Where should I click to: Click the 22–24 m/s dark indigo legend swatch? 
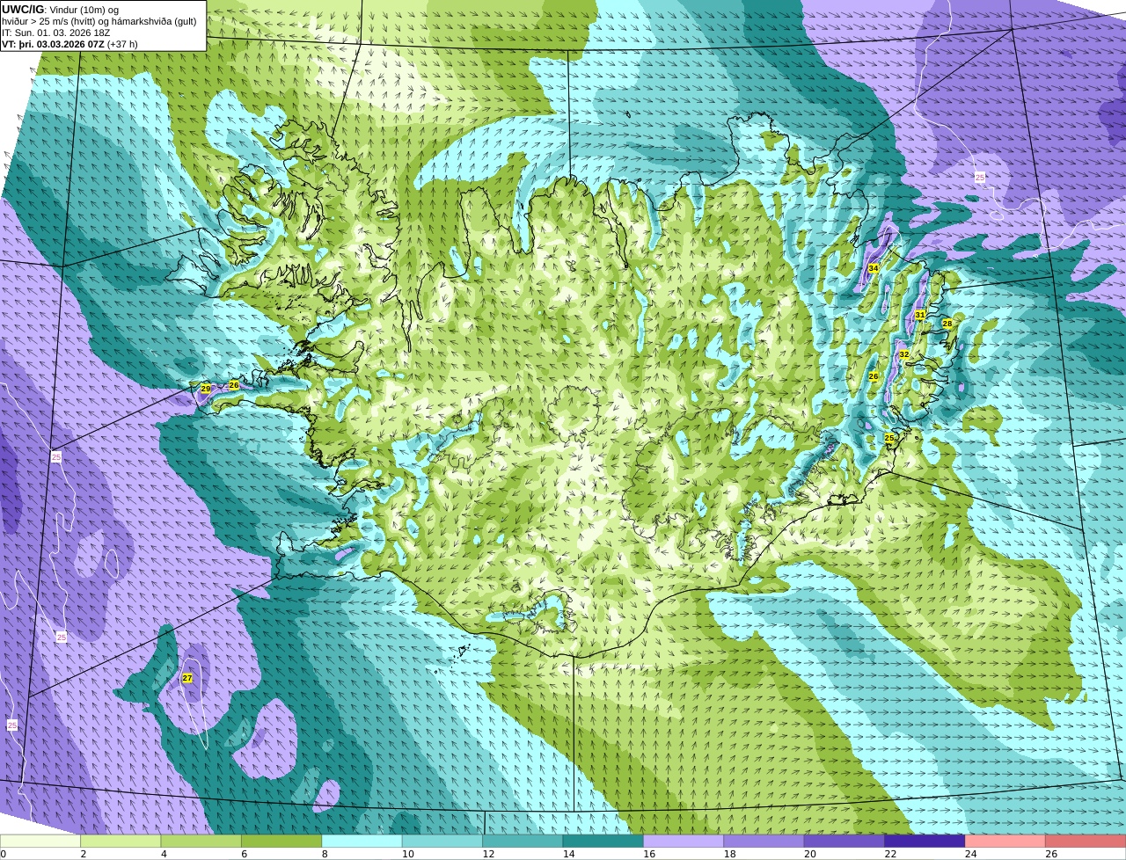click(x=925, y=842)
